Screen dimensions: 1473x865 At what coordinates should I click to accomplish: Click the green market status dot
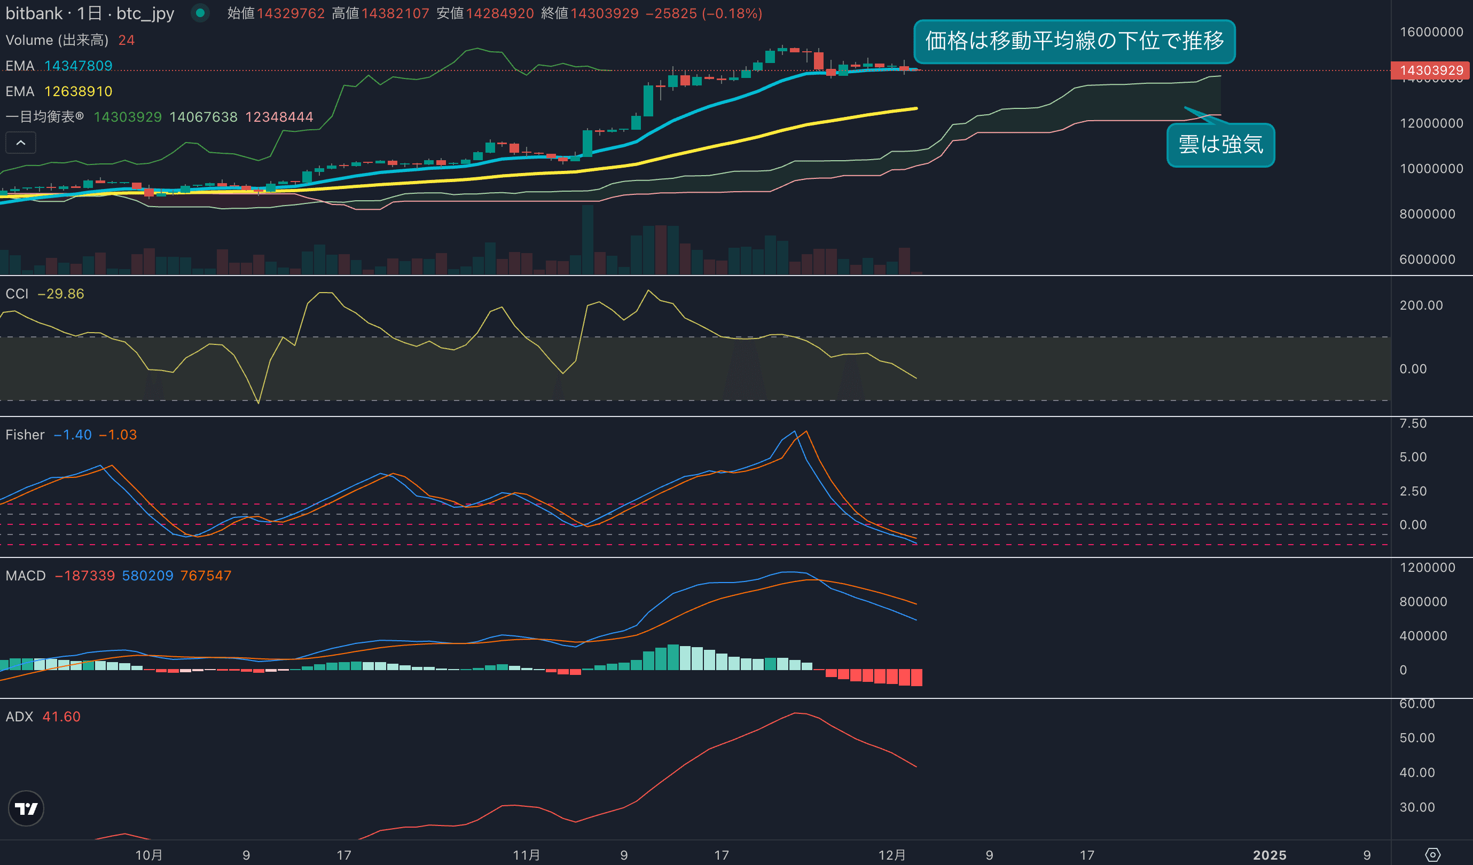coord(200,13)
